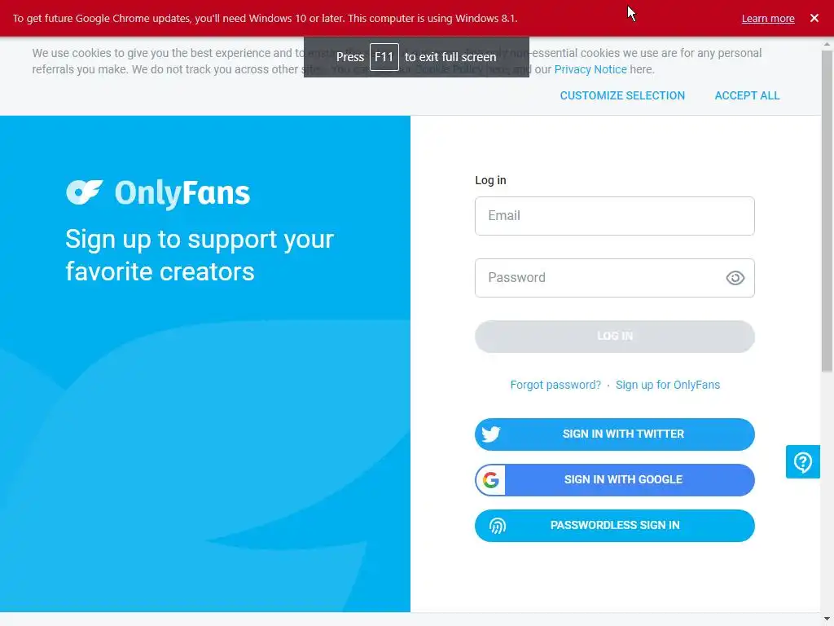The height and width of the screenshot is (626, 834).
Task: Click 'Sign up to support your favorite creators'
Action: click(x=200, y=255)
